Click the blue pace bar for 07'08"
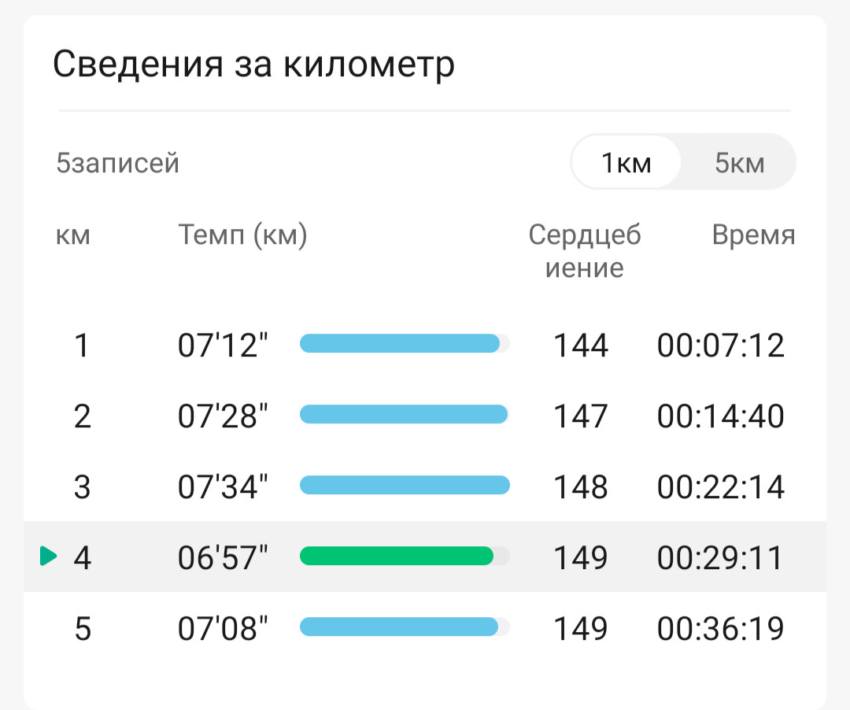 point(399,627)
